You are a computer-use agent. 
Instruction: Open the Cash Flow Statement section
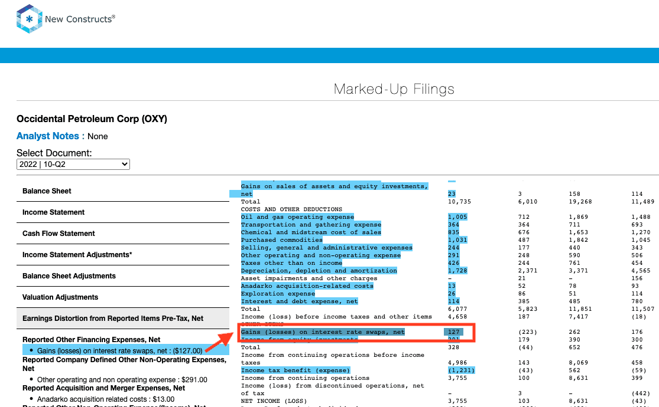click(x=123, y=234)
